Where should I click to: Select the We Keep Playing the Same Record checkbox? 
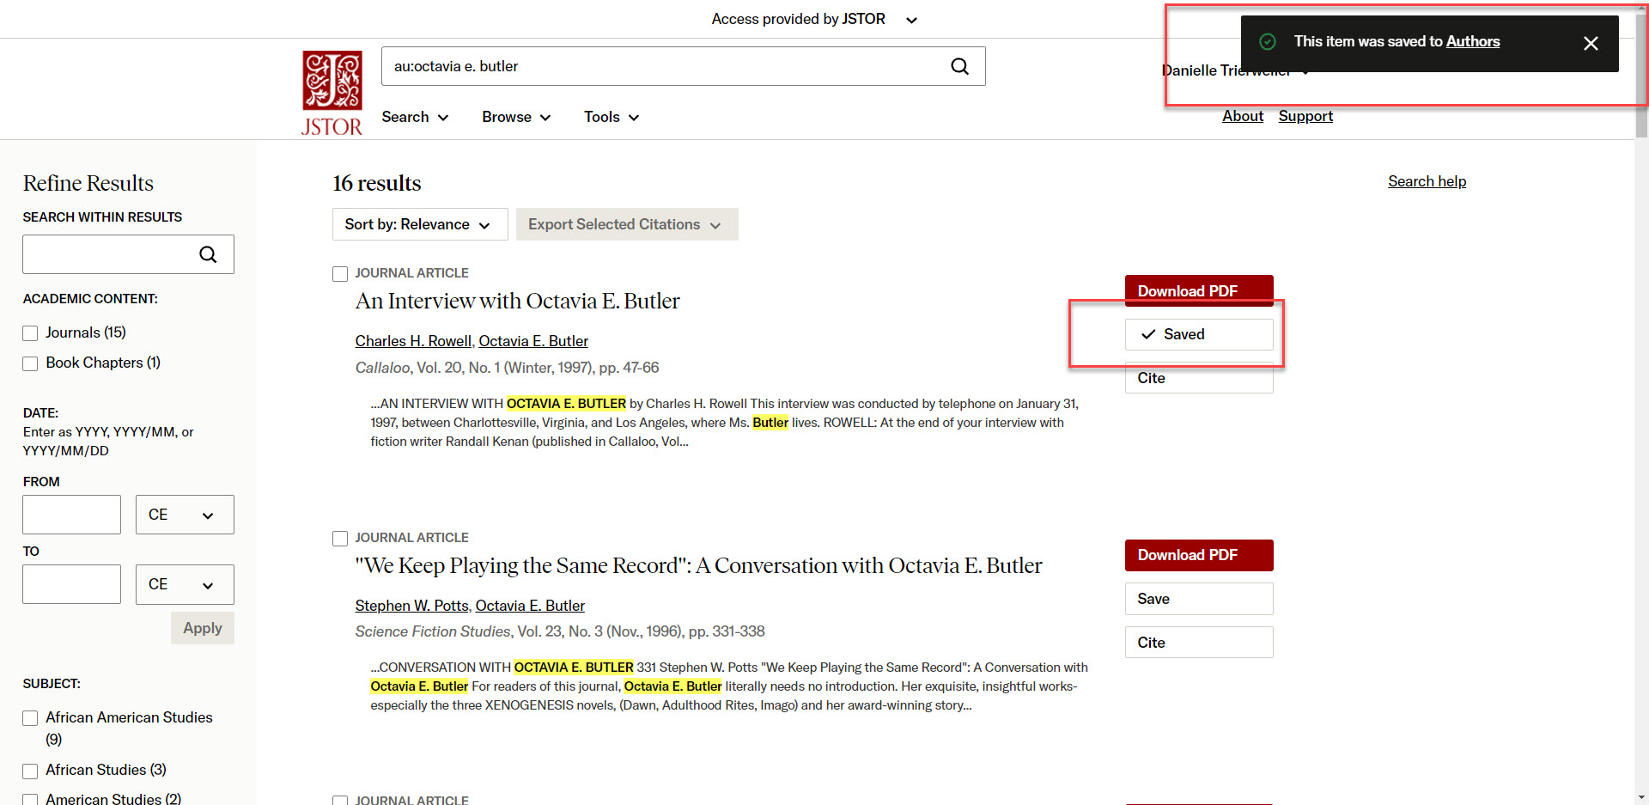coord(340,539)
